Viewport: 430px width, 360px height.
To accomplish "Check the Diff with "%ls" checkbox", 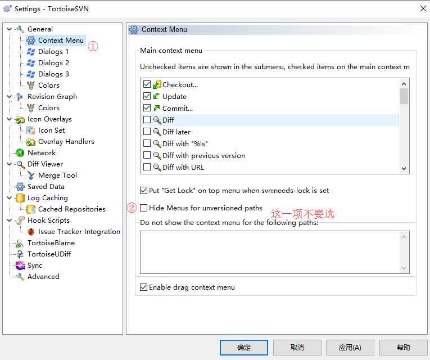I will [x=147, y=143].
